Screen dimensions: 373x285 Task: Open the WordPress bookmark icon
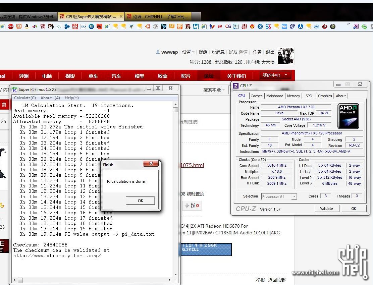pos(156,26)
